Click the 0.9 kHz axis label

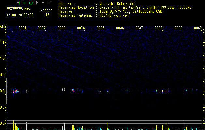[x=3, y=75]
